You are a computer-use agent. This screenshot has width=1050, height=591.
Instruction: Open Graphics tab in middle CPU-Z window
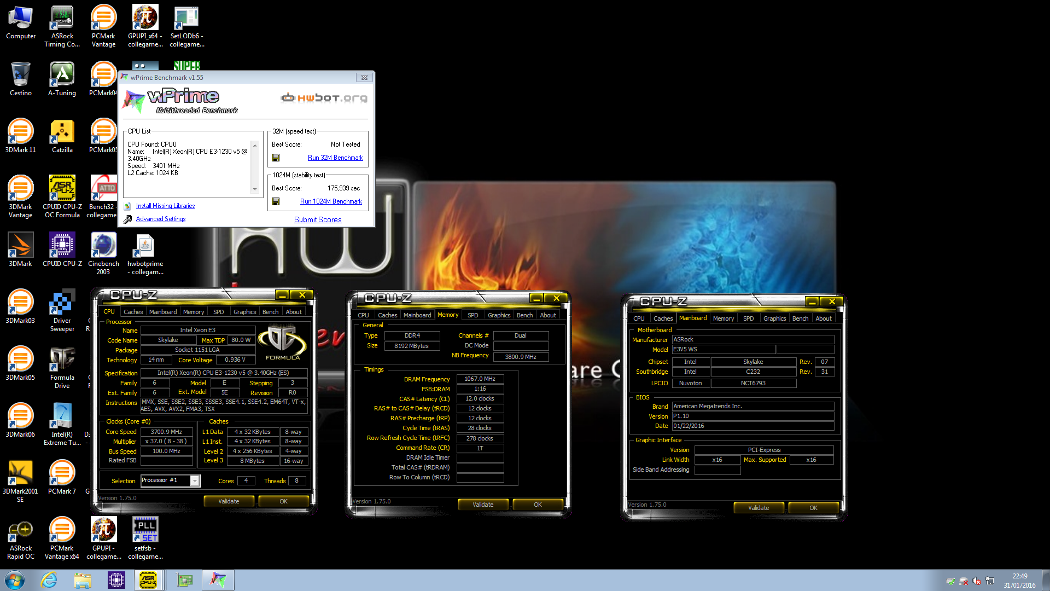tap(499, 315)
